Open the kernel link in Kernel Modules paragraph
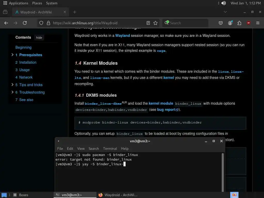Image resolution: width=264 pixels, height=198 pixels. pyautogui.click(x=169, y=78)
